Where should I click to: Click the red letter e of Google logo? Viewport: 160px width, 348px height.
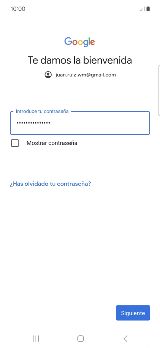(x=92, y=42)
